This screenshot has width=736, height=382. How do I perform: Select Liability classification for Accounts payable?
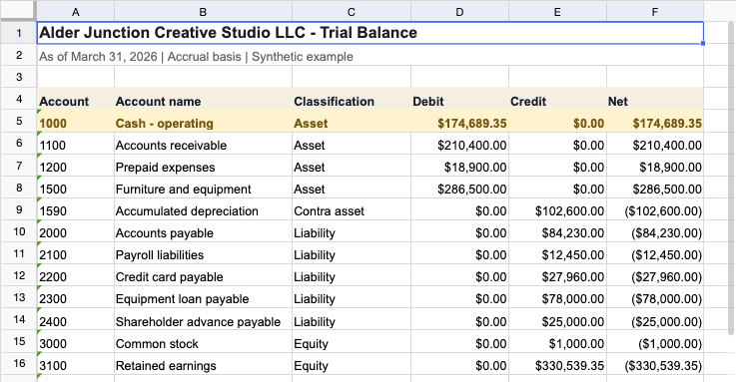[x=352, y=231]
